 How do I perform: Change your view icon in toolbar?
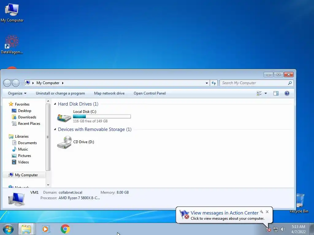pos(259,93)
